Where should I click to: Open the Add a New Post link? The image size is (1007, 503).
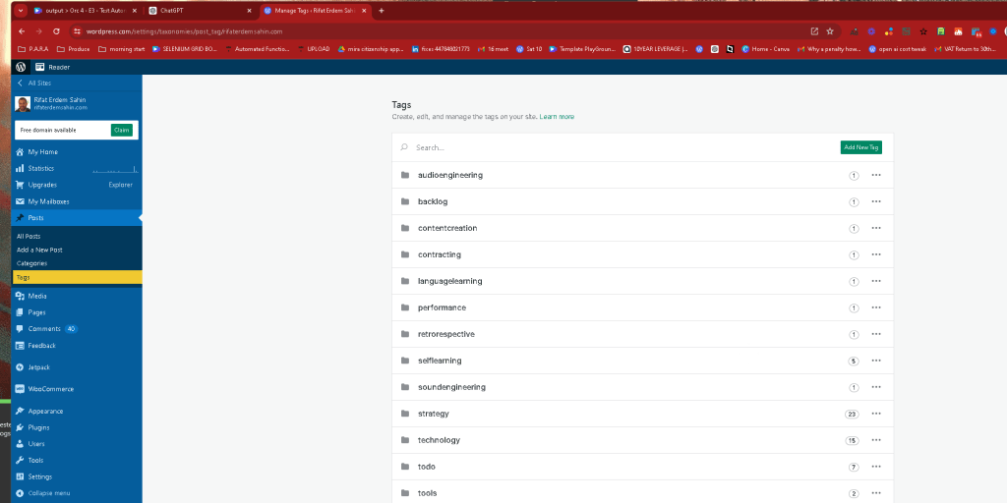click(39, 250)
